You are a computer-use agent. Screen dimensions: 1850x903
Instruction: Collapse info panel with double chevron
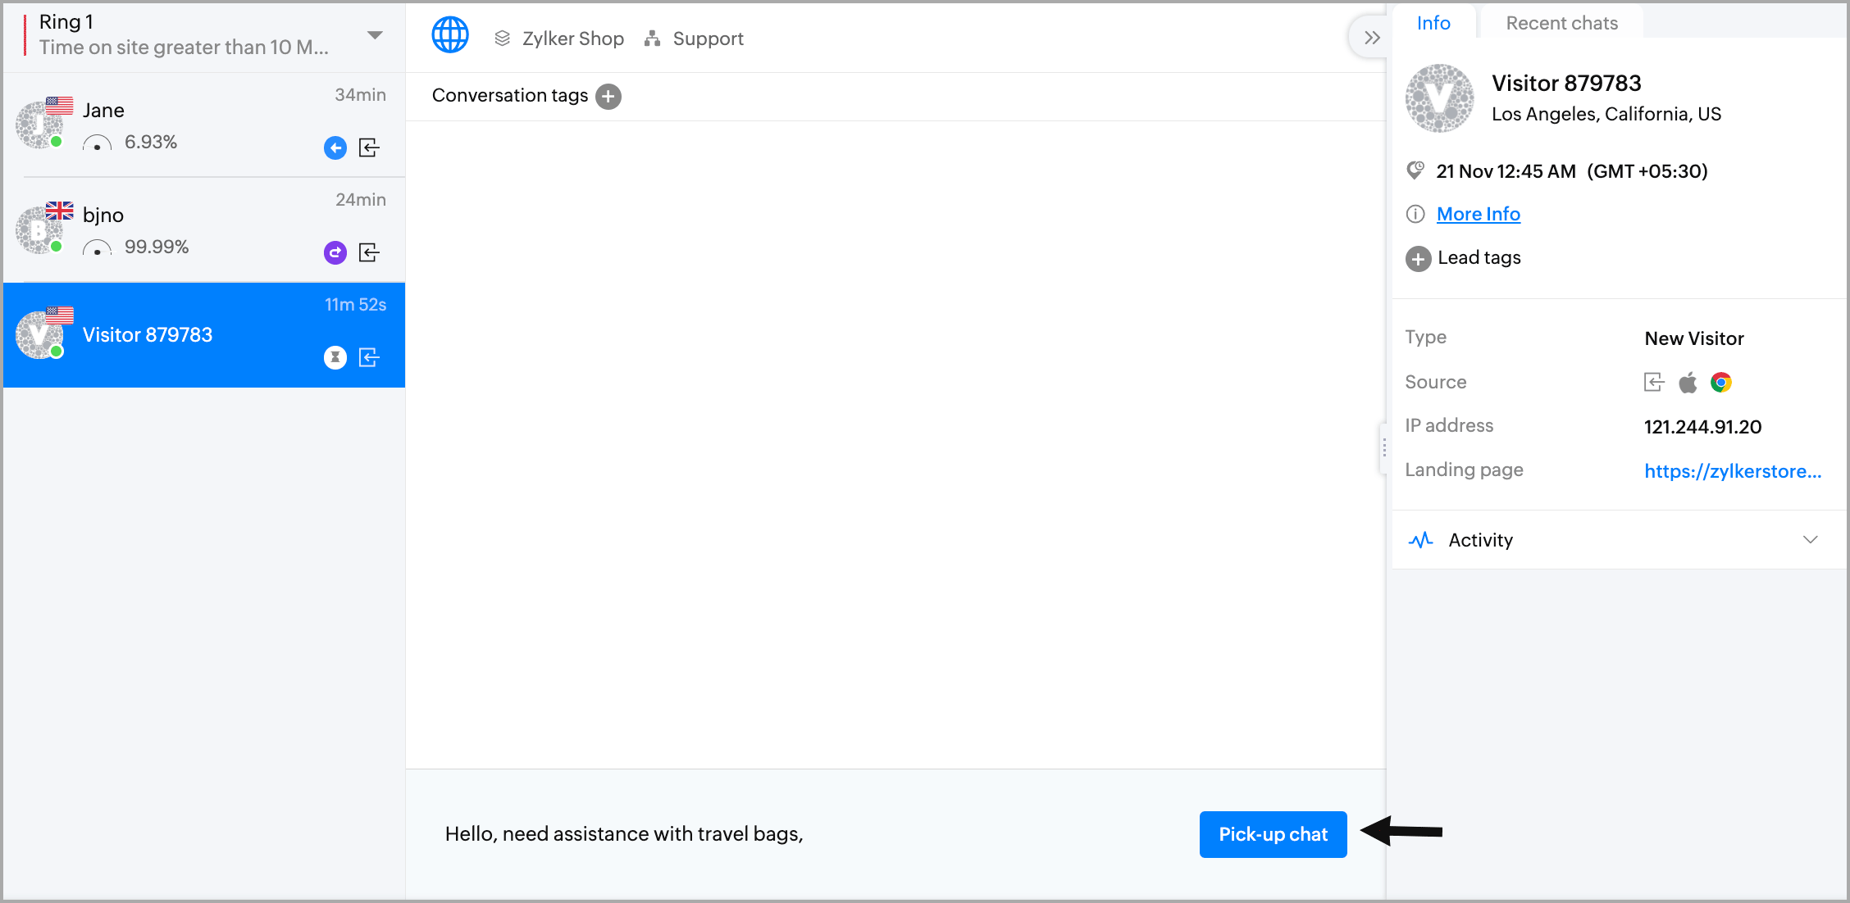tap(1372, 38)
